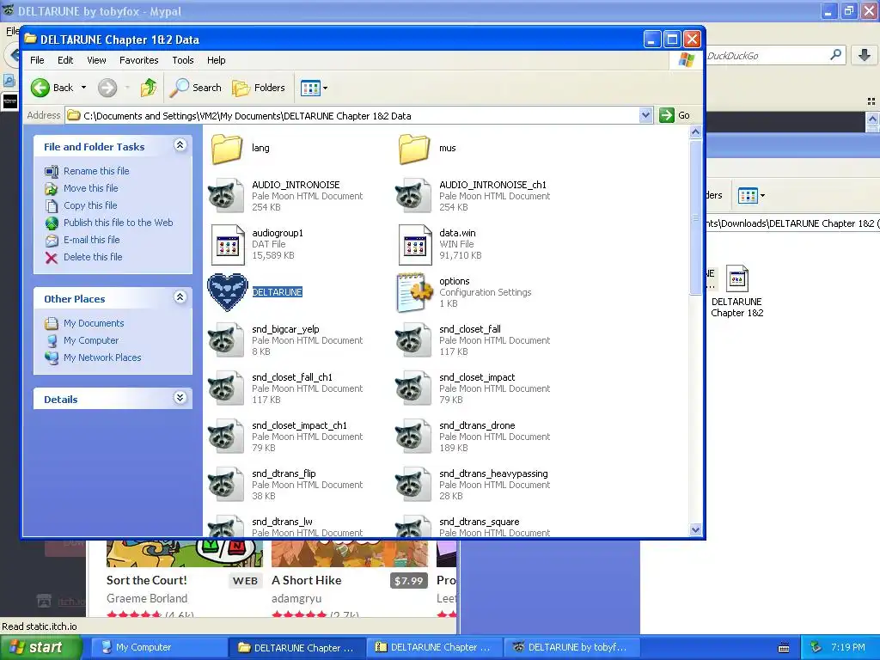Click the Forward arrow toolbar button

pos(107,88)
